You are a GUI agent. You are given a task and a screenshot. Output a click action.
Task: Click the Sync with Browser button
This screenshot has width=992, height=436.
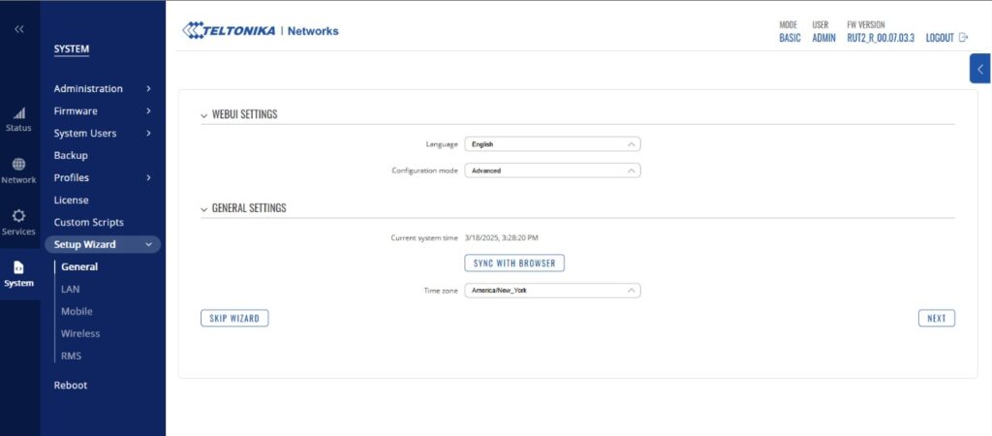point(514,263)
